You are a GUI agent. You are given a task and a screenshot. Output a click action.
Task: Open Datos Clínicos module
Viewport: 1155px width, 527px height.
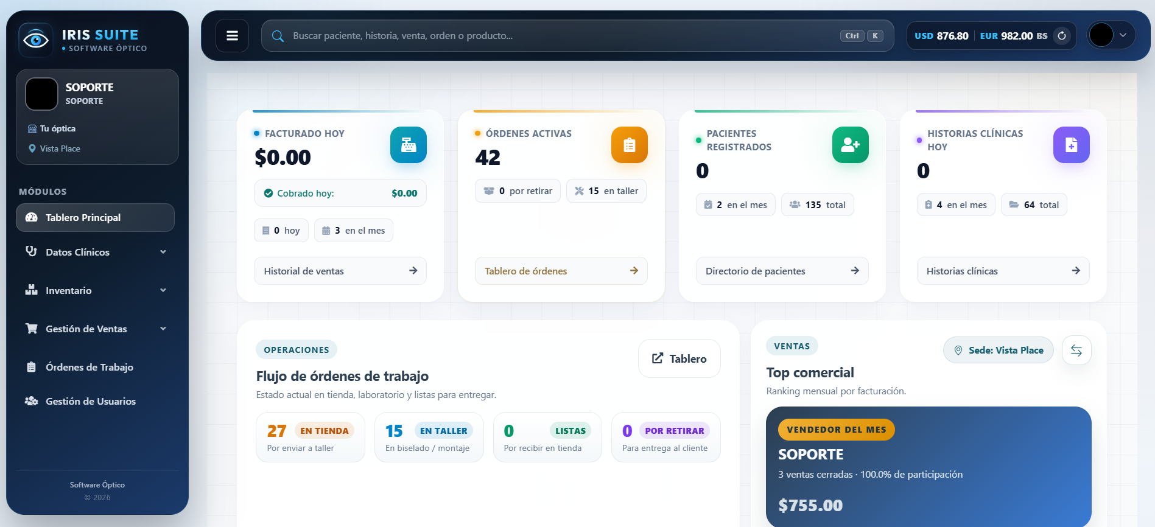tap(95, 252)
